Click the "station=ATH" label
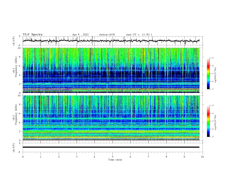 point(107,35)
